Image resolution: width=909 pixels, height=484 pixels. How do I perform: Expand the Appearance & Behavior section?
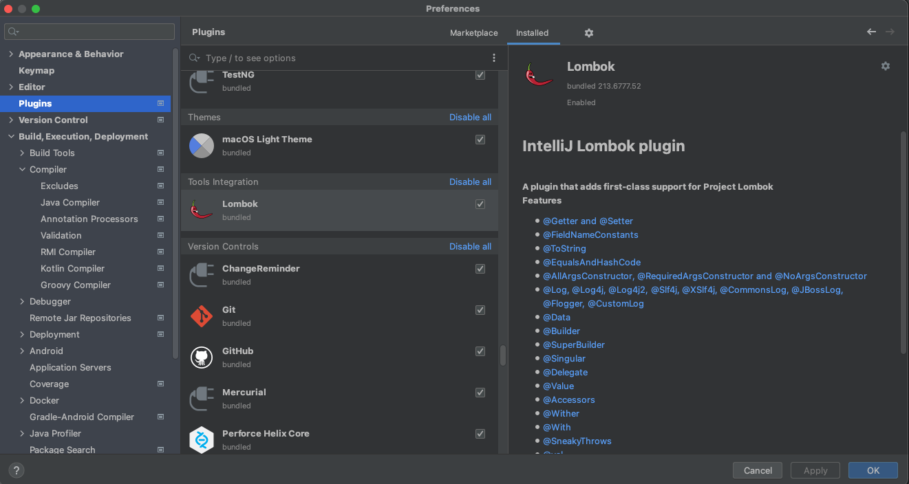coord(11,54)
